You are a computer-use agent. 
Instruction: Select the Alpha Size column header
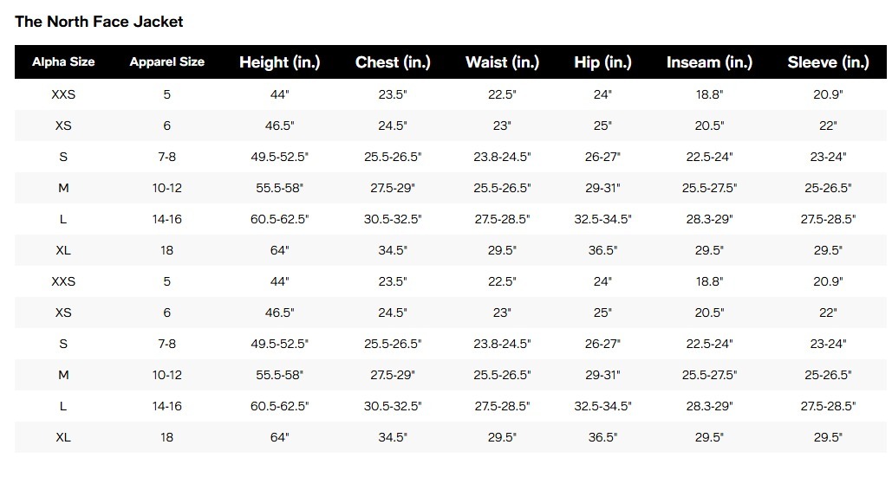63,62
